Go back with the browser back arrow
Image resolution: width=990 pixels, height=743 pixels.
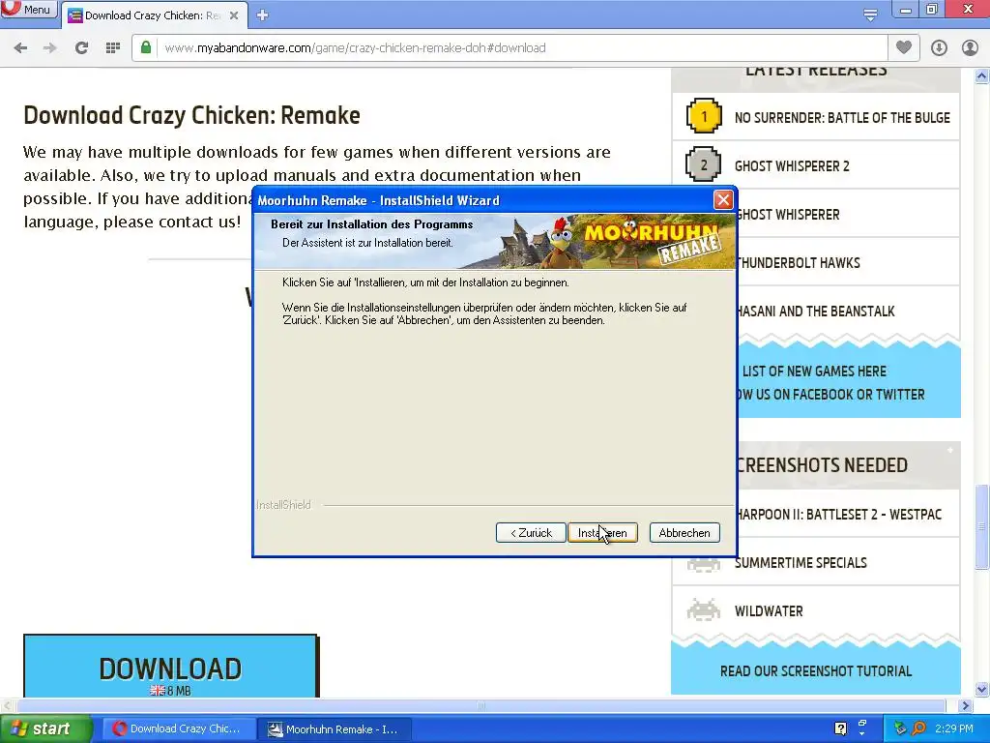(x=20, y=48)
